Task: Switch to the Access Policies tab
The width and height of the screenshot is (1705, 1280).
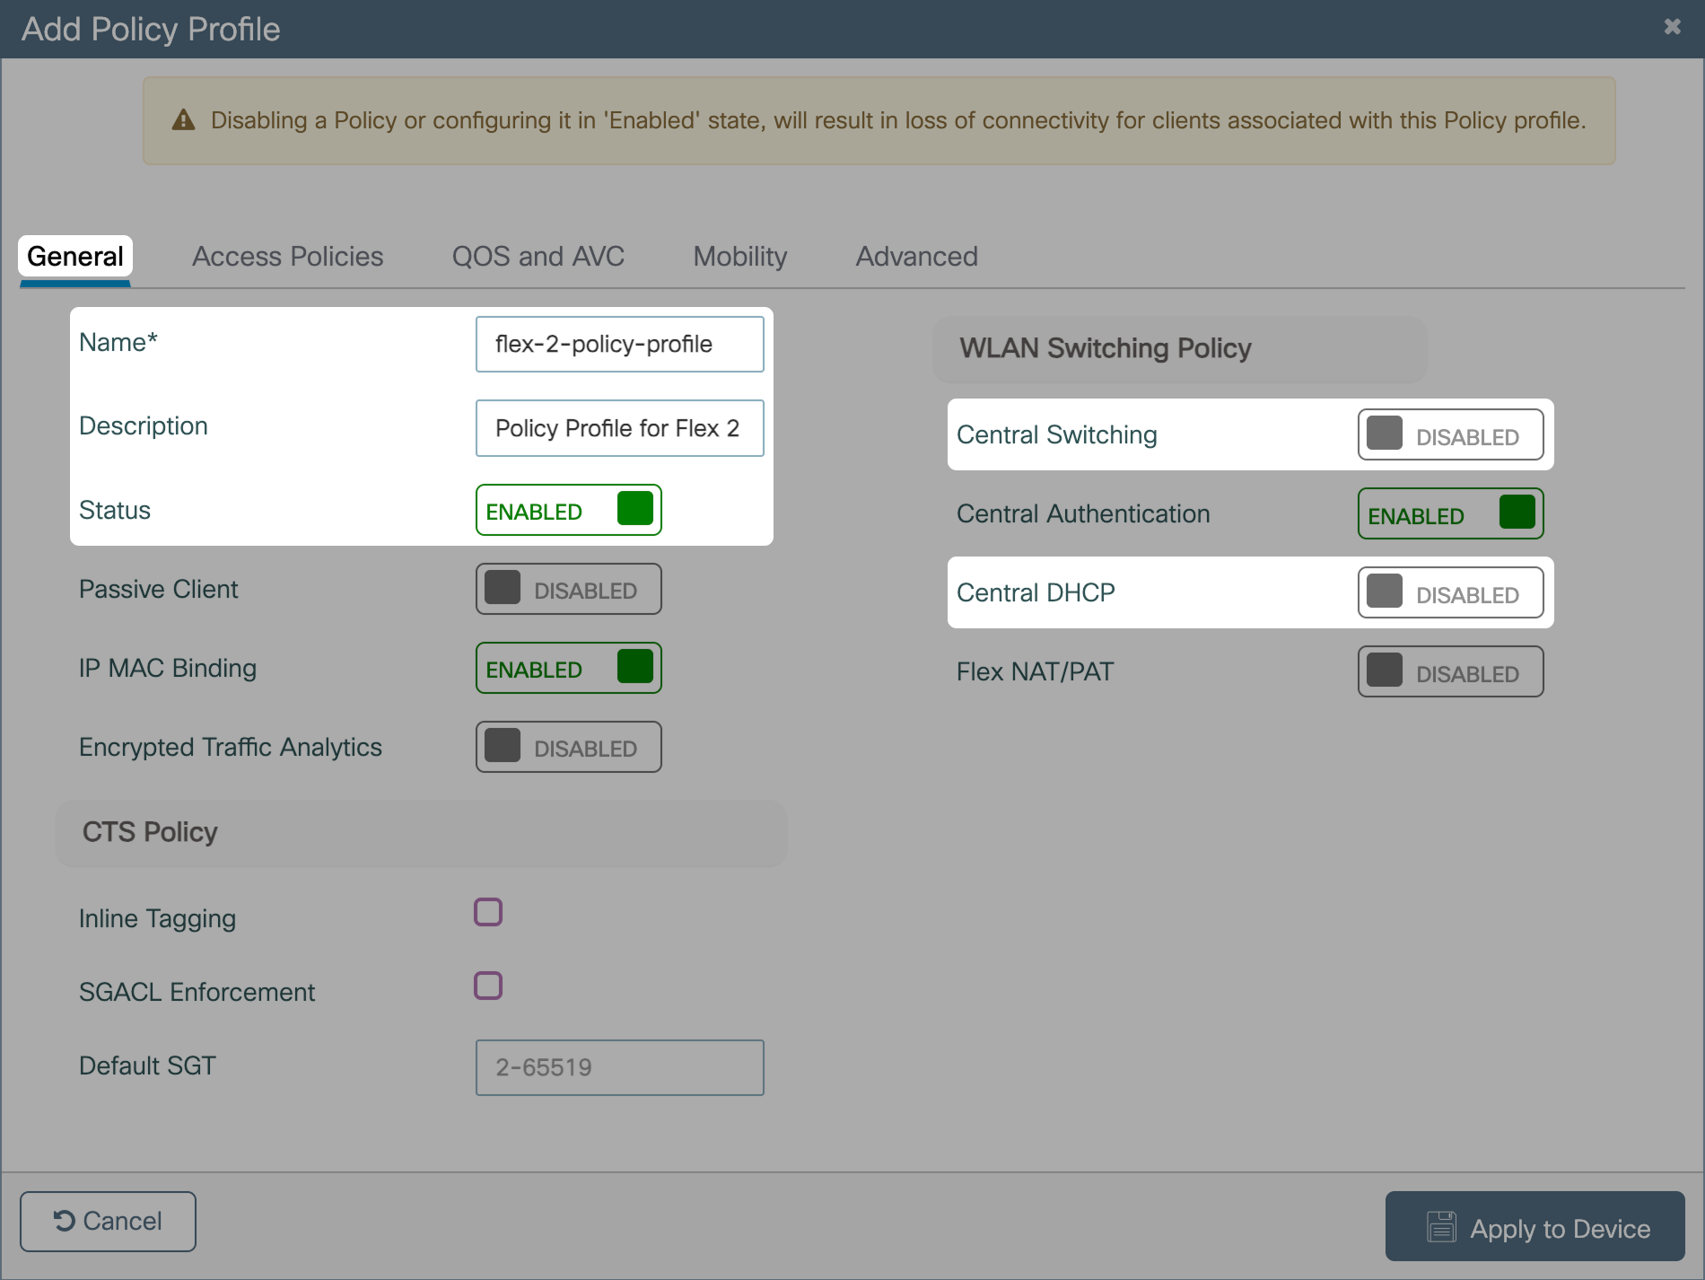Action: coord(287,257)
